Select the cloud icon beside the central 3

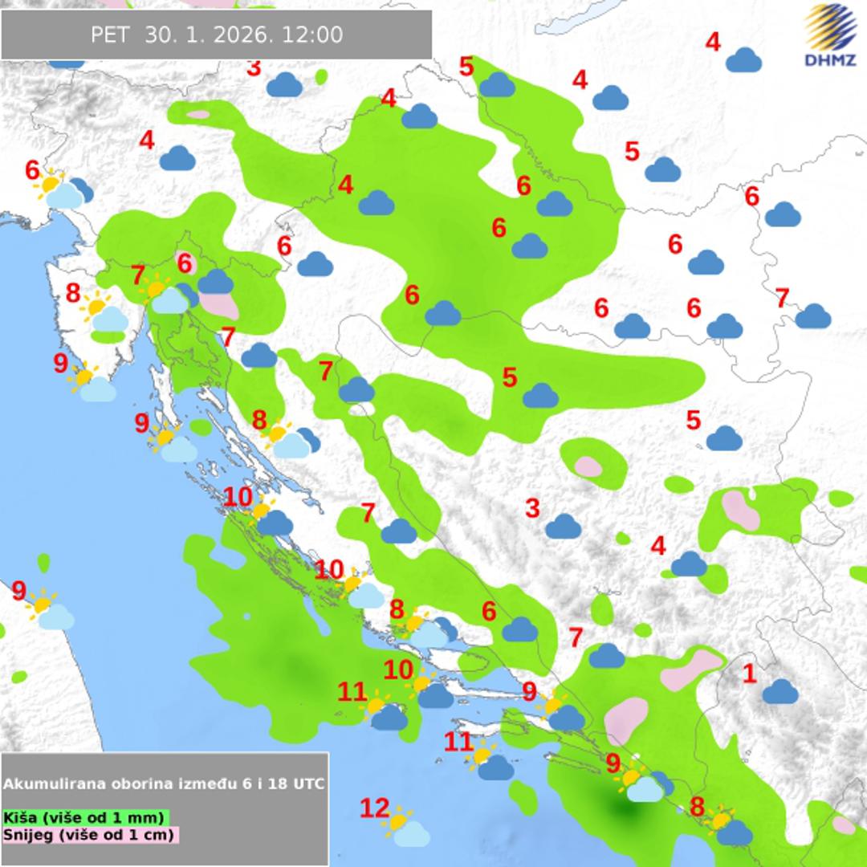563,527
